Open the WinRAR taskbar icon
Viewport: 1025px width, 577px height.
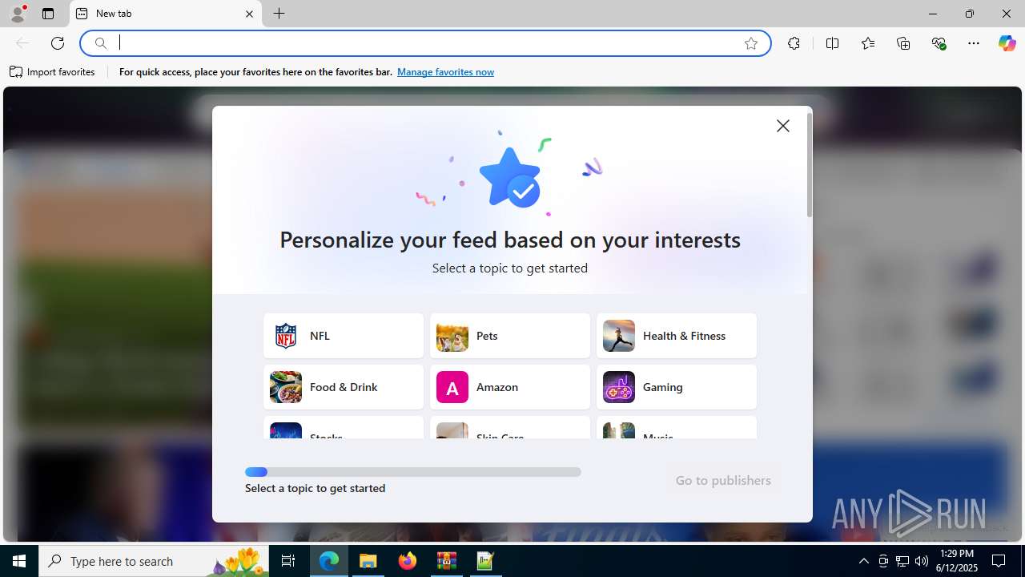pyautogui.click(x=446, y=561)
